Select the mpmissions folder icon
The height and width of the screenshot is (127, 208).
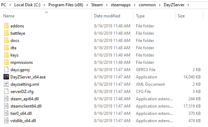tap(6, 62)
